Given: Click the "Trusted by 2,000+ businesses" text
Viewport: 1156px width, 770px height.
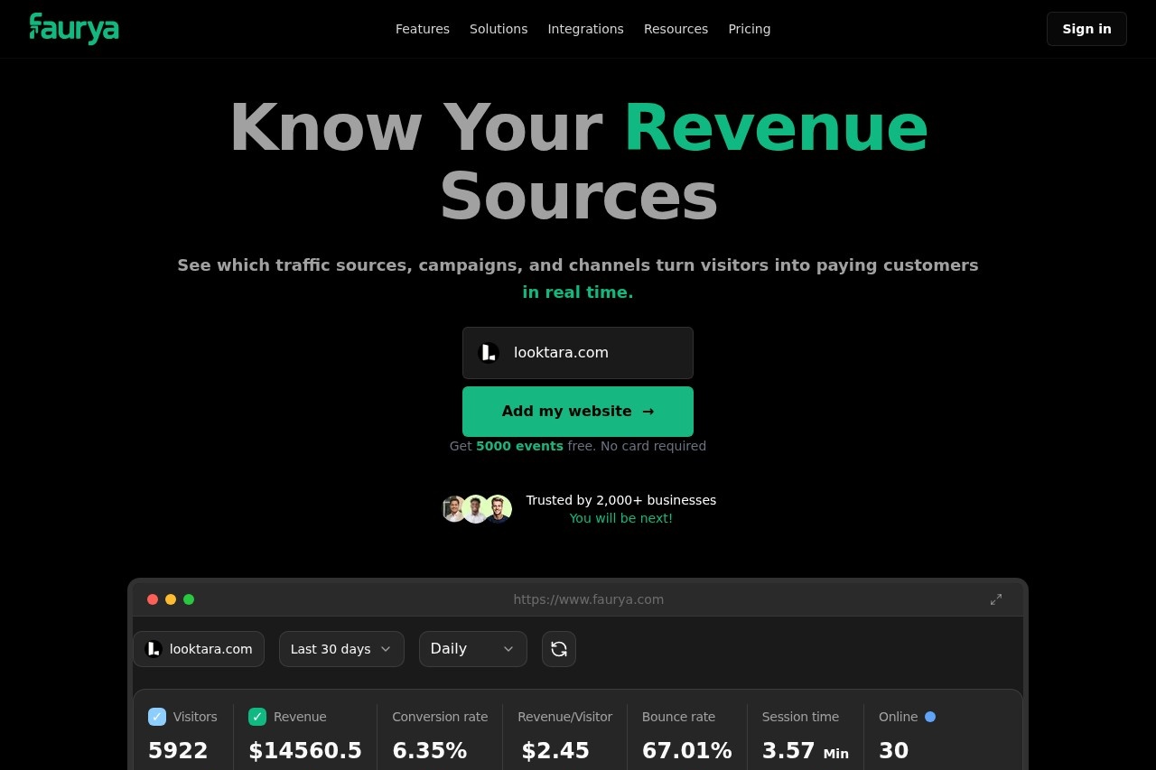Looking at the screenshot, I should [x=621, y=500].
